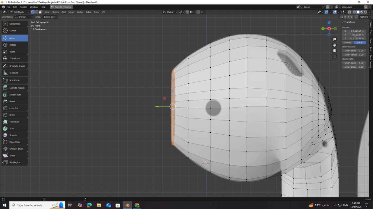Viewport: 373px width, 209px height.
Task: Choose the Poly Build tool
Action: (15, 122)
